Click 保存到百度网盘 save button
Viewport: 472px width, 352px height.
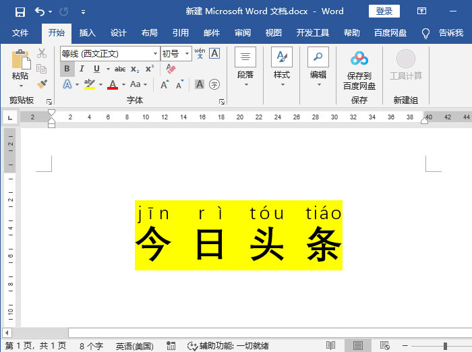[359, 71]
